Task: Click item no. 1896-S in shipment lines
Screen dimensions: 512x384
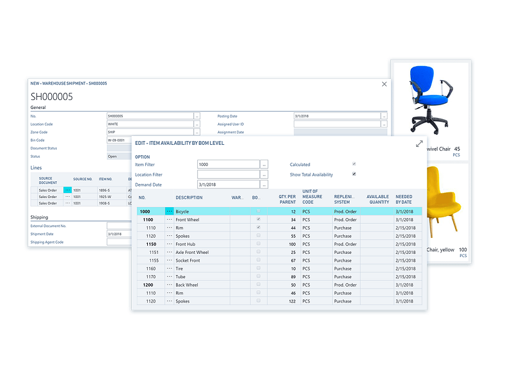Action: 104,190
